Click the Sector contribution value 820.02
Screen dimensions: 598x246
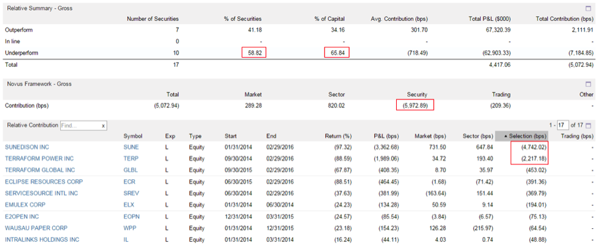[337, 106]
